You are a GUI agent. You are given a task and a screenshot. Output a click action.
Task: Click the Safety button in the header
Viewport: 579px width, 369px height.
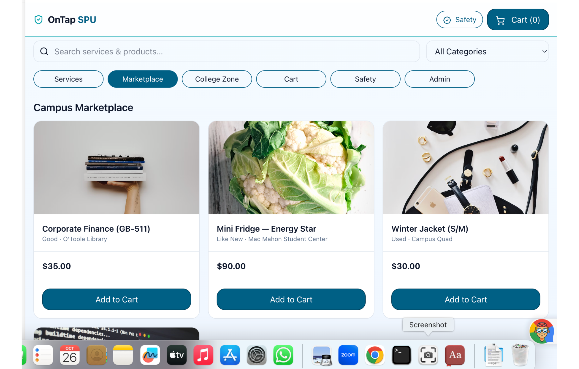point(459,20)
